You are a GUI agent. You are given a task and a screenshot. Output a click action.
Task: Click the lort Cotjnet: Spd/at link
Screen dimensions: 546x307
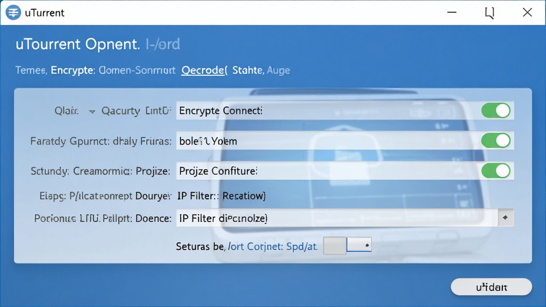coord(272,246)
